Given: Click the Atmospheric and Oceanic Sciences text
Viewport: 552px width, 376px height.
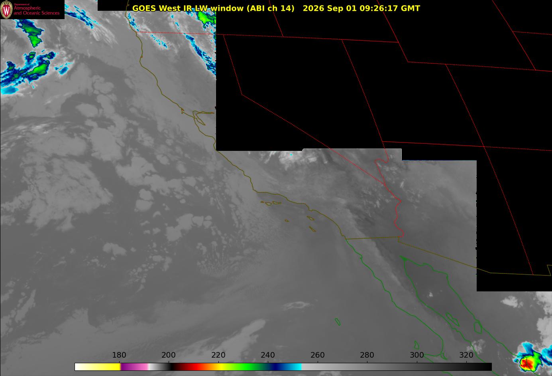Looking at the screenshot, I should click(36, 10).
